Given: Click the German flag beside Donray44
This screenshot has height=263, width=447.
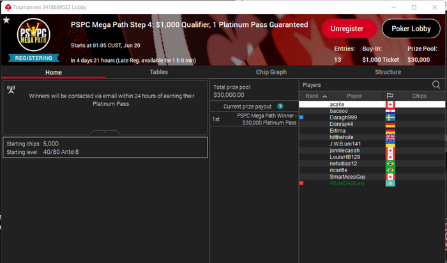Looking at the screenshot, I should 390,124.
